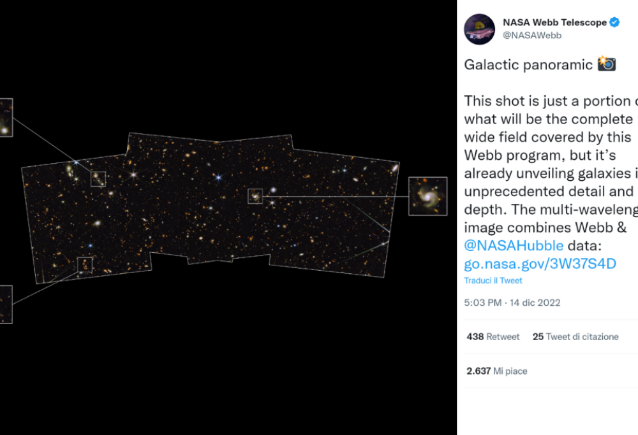This screenshot has height=435, width=638.
Task: Click the bright blue star in the mosaic center
Action: 218,177
